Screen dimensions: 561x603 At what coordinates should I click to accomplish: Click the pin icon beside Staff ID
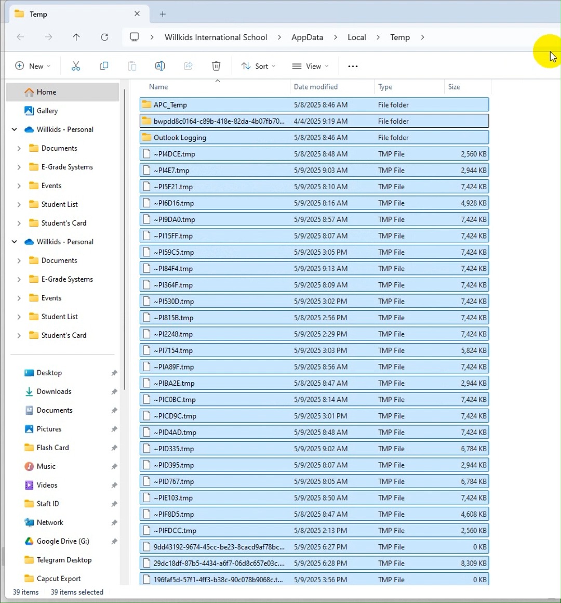click(x=114, y=504)
